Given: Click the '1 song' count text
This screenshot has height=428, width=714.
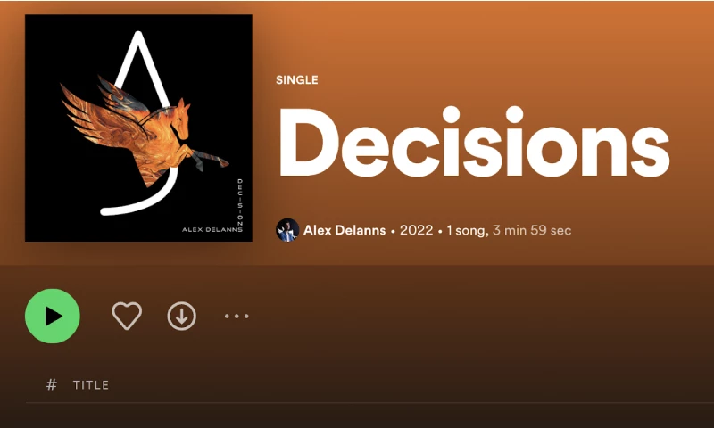Looking at the screenshot, I should pos(467,231).
